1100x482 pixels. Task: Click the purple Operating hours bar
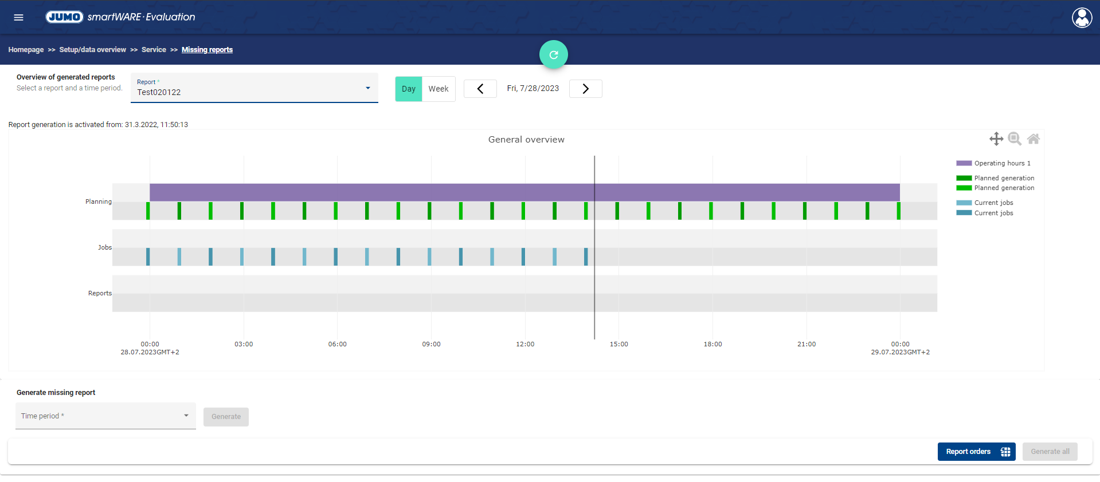pos(401,192)
